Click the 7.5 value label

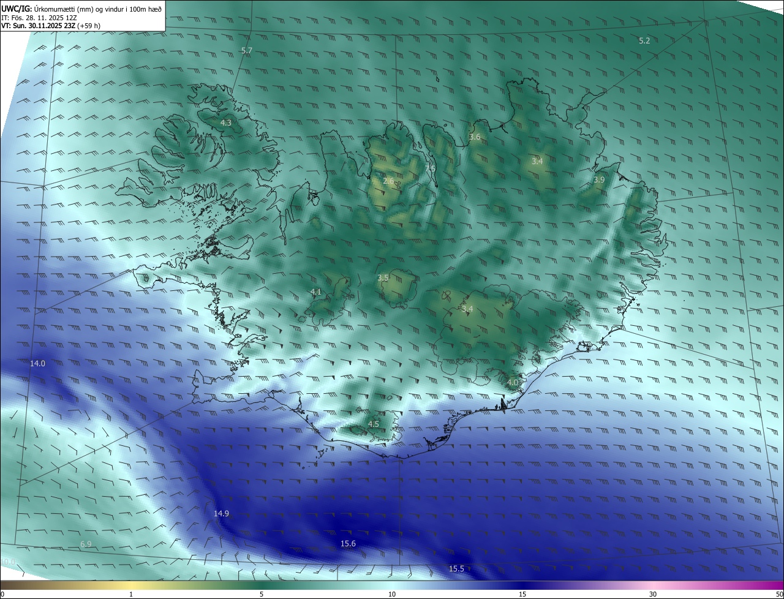pos(430,168)
